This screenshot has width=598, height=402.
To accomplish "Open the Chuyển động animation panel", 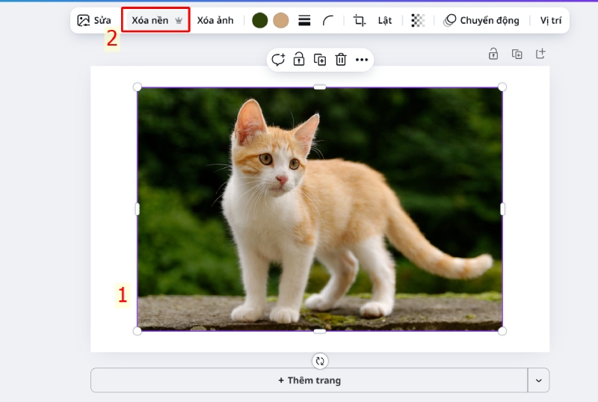I will click(481, 20).
